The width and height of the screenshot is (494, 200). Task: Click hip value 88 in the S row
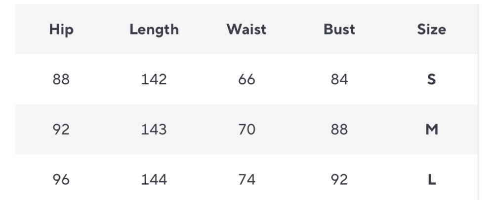61,79
